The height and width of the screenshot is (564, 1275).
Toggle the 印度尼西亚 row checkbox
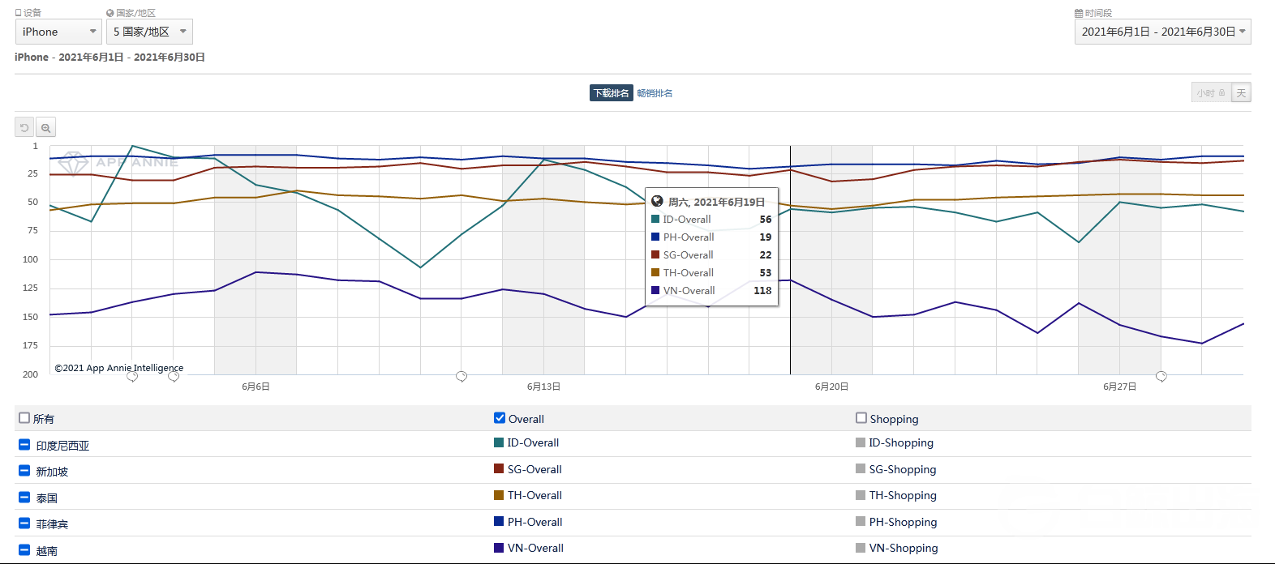tap(24, 445)
